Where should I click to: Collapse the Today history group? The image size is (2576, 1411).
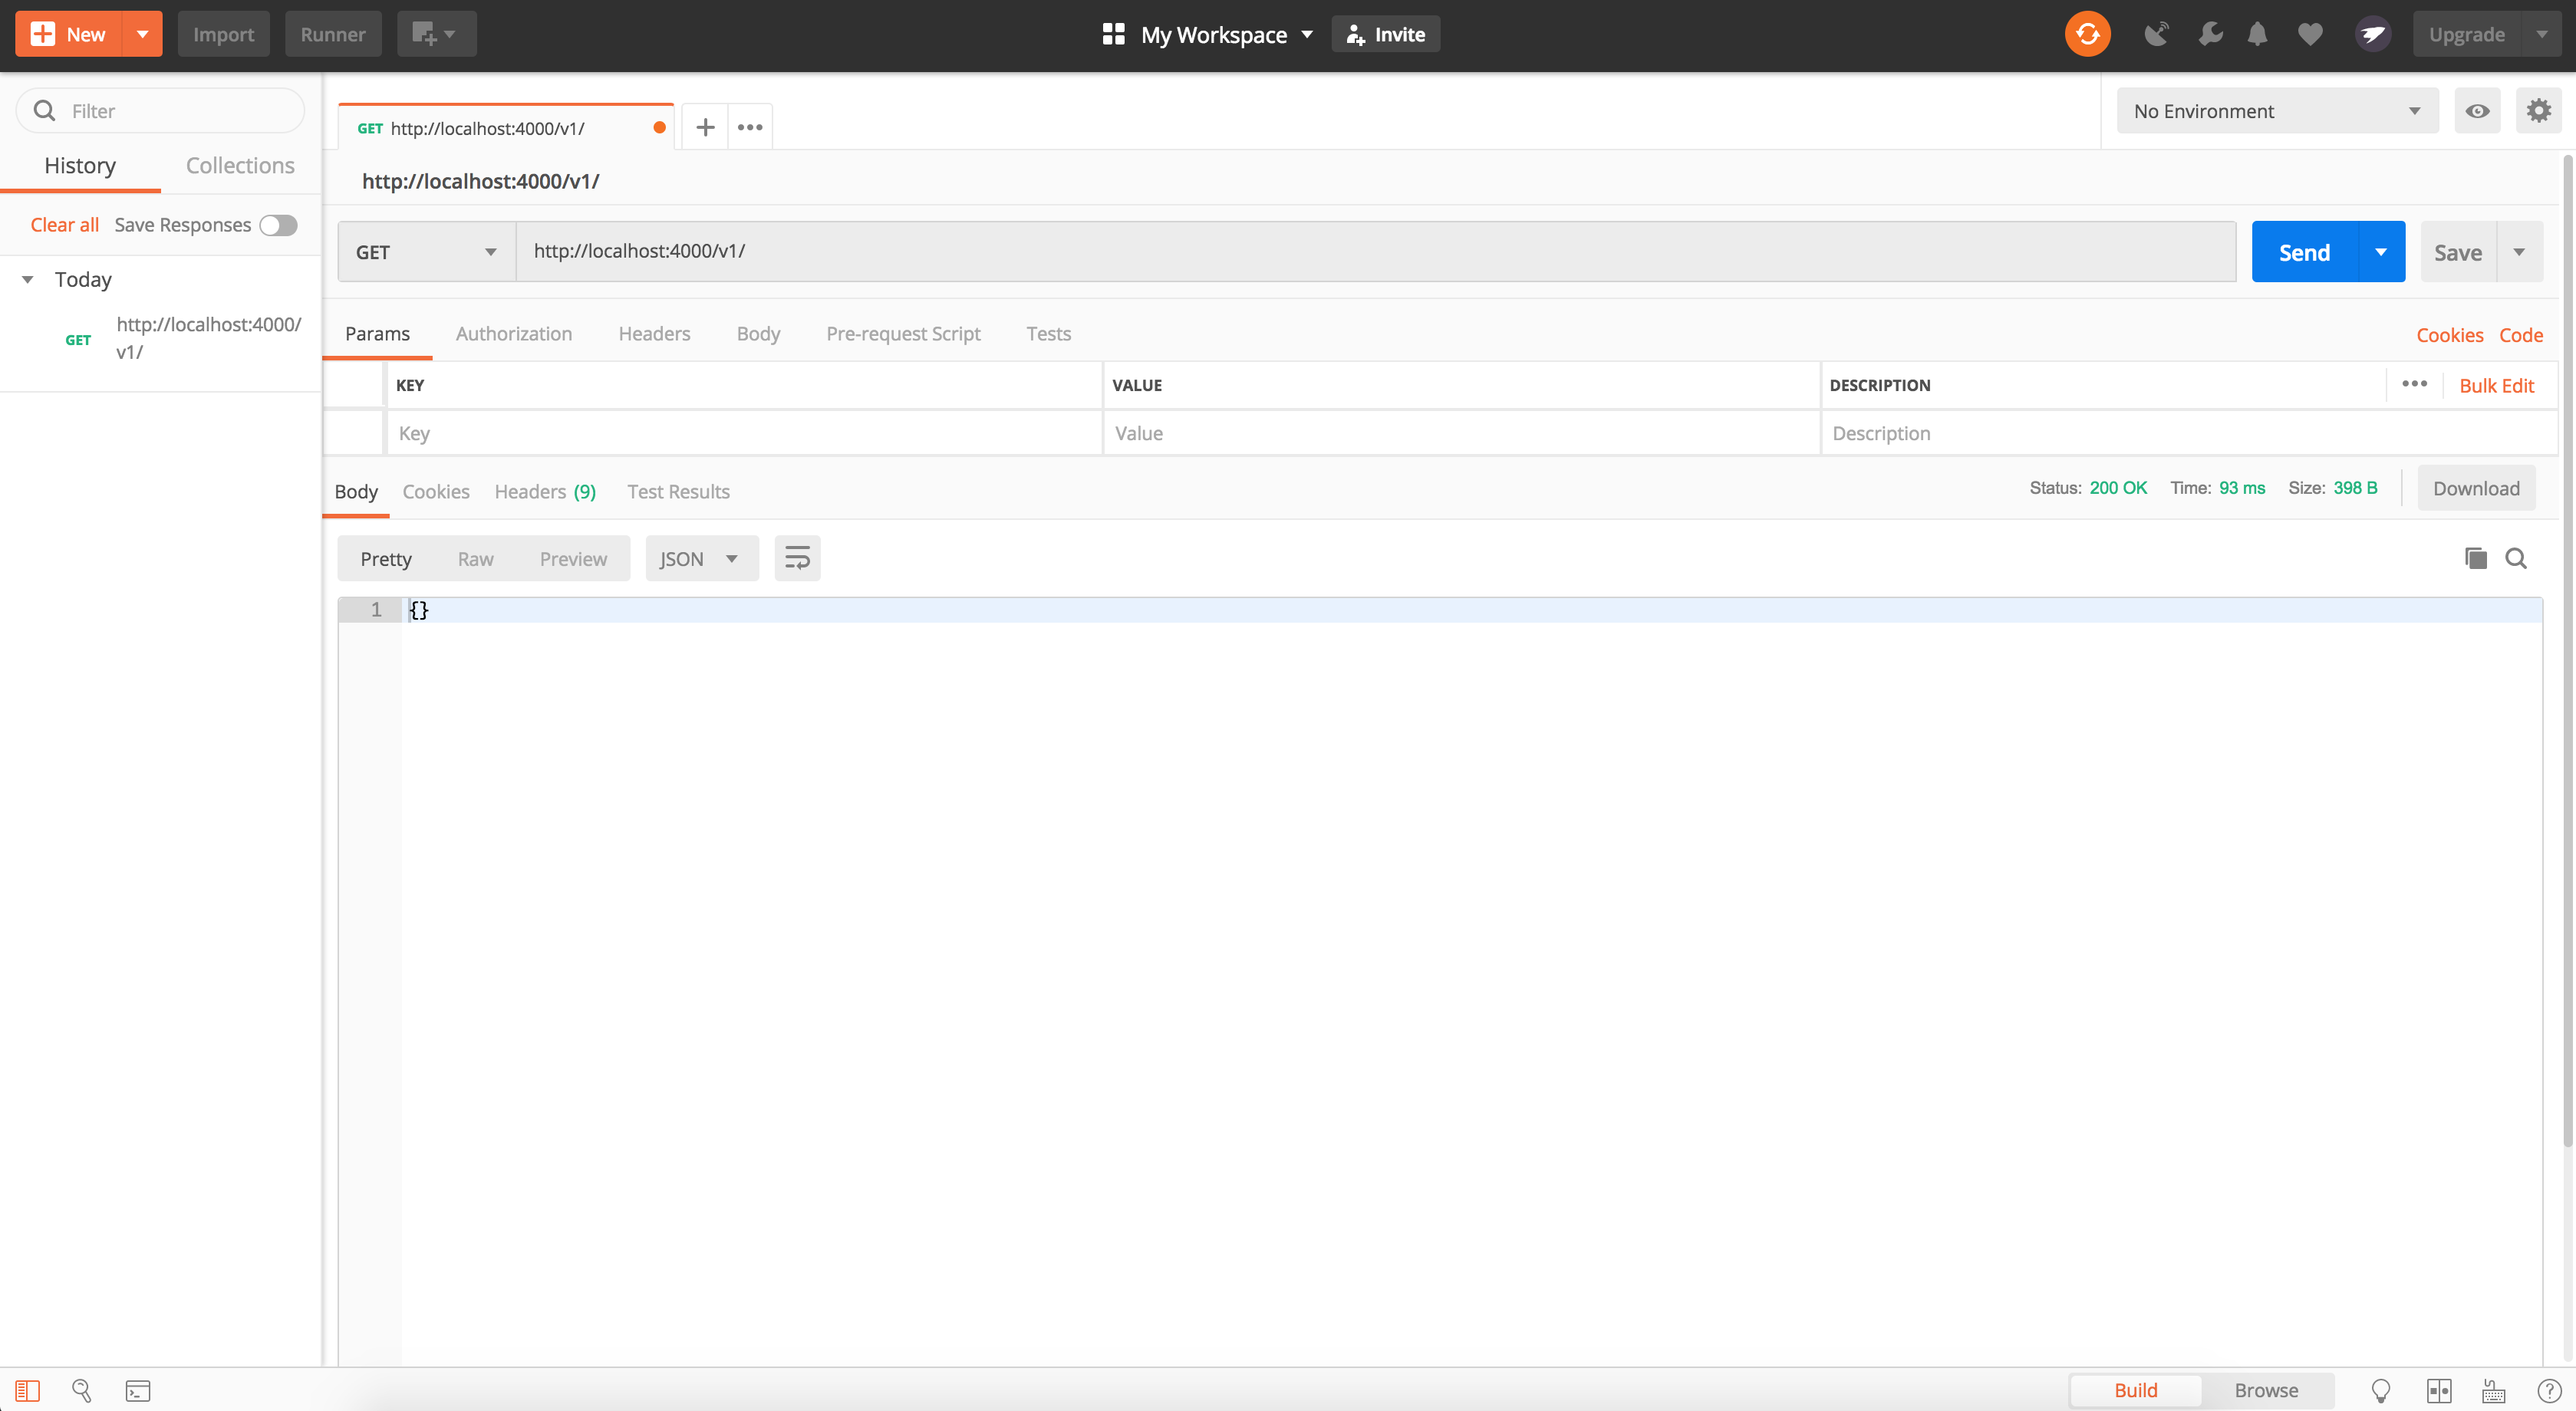(x=28, y=280)
